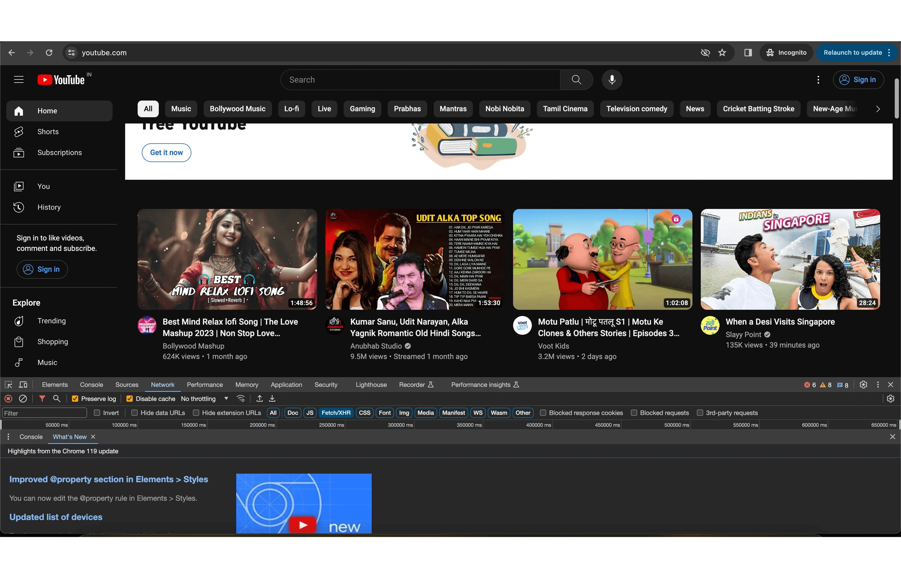Click the page vertical scrollbar
The image size is (901, 582).
tap(897, 98)
